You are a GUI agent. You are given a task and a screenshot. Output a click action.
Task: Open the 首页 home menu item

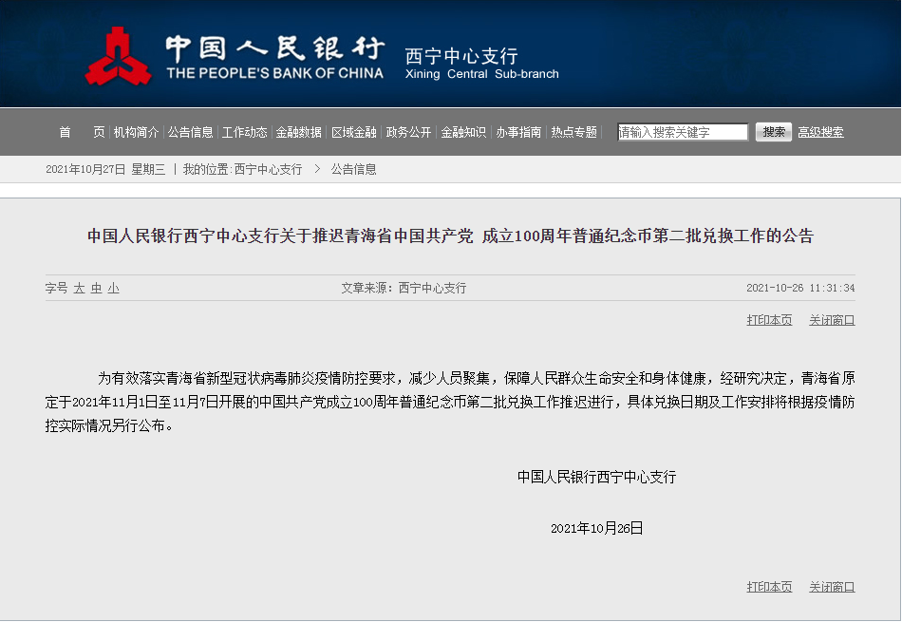(82, 132)
